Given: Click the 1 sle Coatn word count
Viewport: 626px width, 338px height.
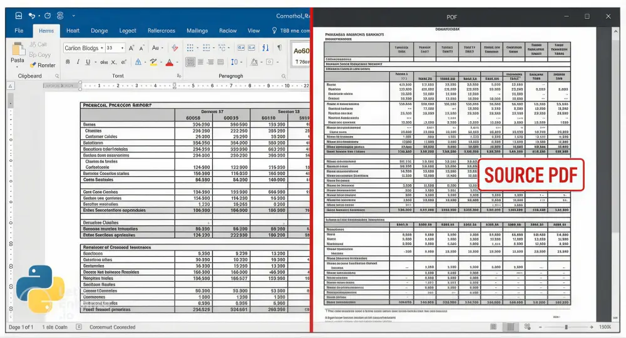Looking at the screenshot, I should pyautogui.click(x=54, y=327).
